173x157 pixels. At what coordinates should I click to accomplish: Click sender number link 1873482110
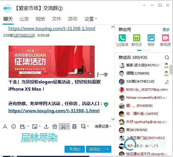(24, 35)
